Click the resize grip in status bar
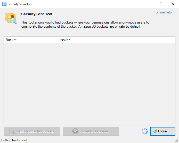This screenshot has width=179, height=143. pos(177,141)
